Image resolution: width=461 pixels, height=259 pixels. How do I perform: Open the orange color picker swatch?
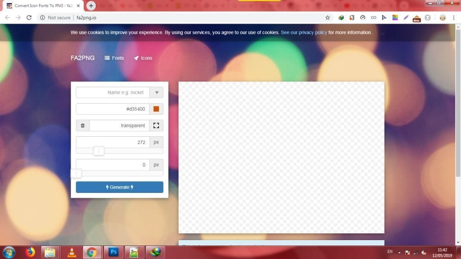[156, 109]
